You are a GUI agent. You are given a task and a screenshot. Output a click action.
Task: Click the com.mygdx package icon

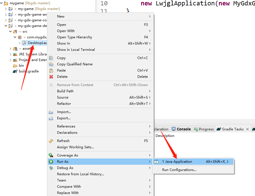[20, 37]
